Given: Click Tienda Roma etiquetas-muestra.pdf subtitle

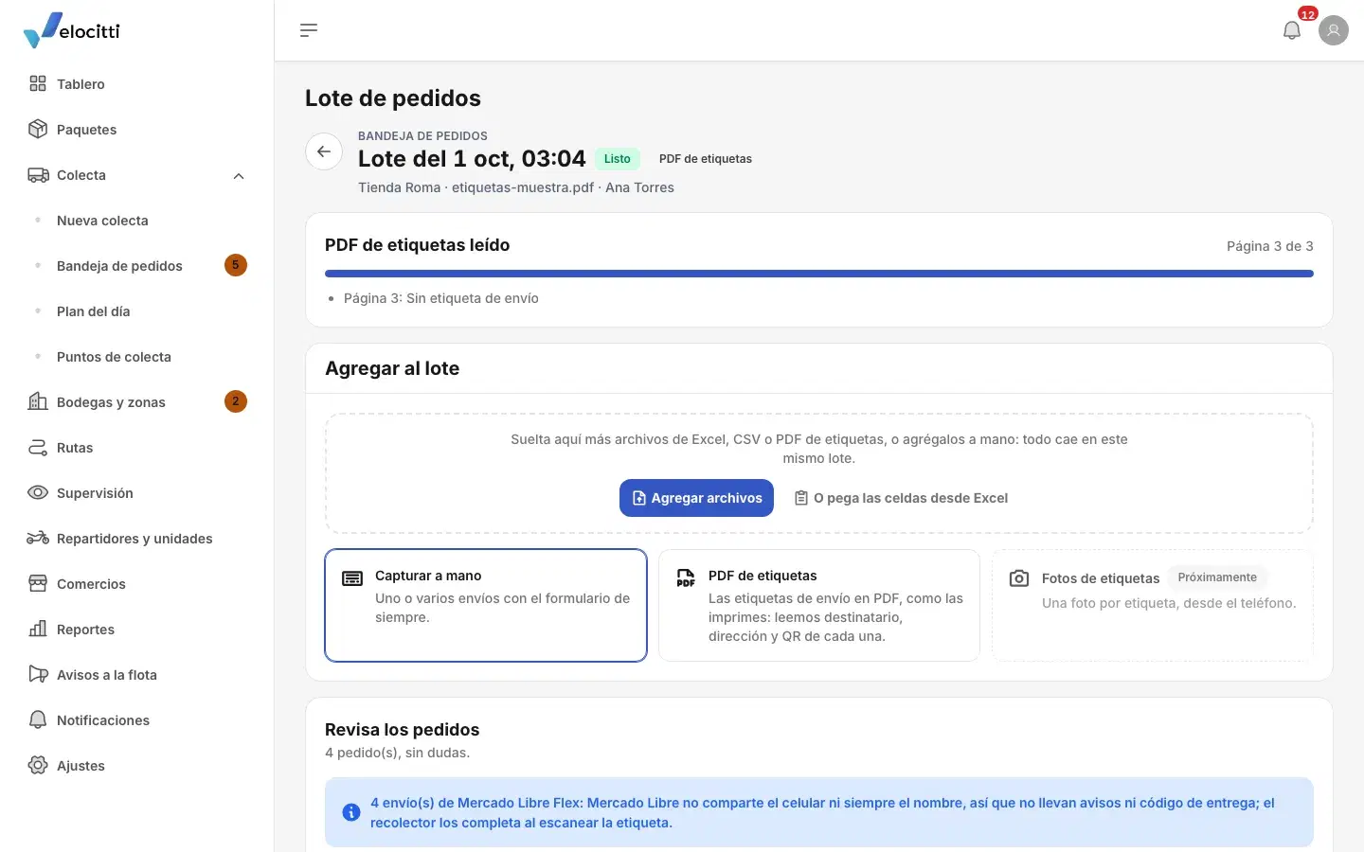Looking at the screenshot, I should click(516, 187).
